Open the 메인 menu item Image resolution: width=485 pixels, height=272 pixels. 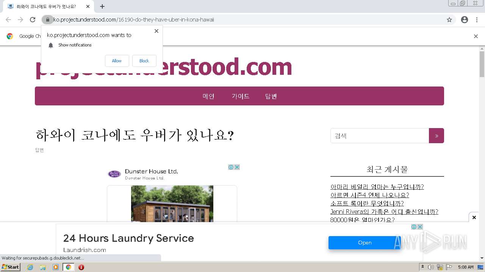click(208, 96)
